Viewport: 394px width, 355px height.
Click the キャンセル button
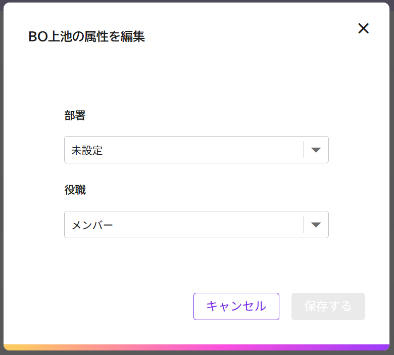click(x=236, y=306)
